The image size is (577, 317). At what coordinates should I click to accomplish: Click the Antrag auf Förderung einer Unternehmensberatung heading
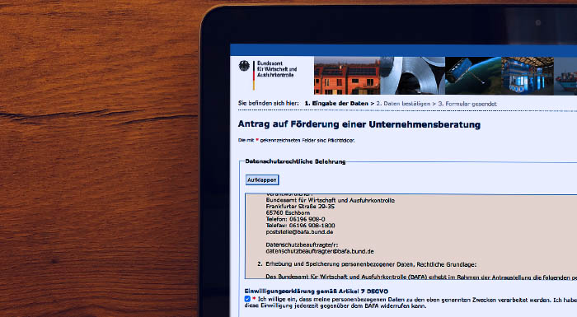(359, 124)
